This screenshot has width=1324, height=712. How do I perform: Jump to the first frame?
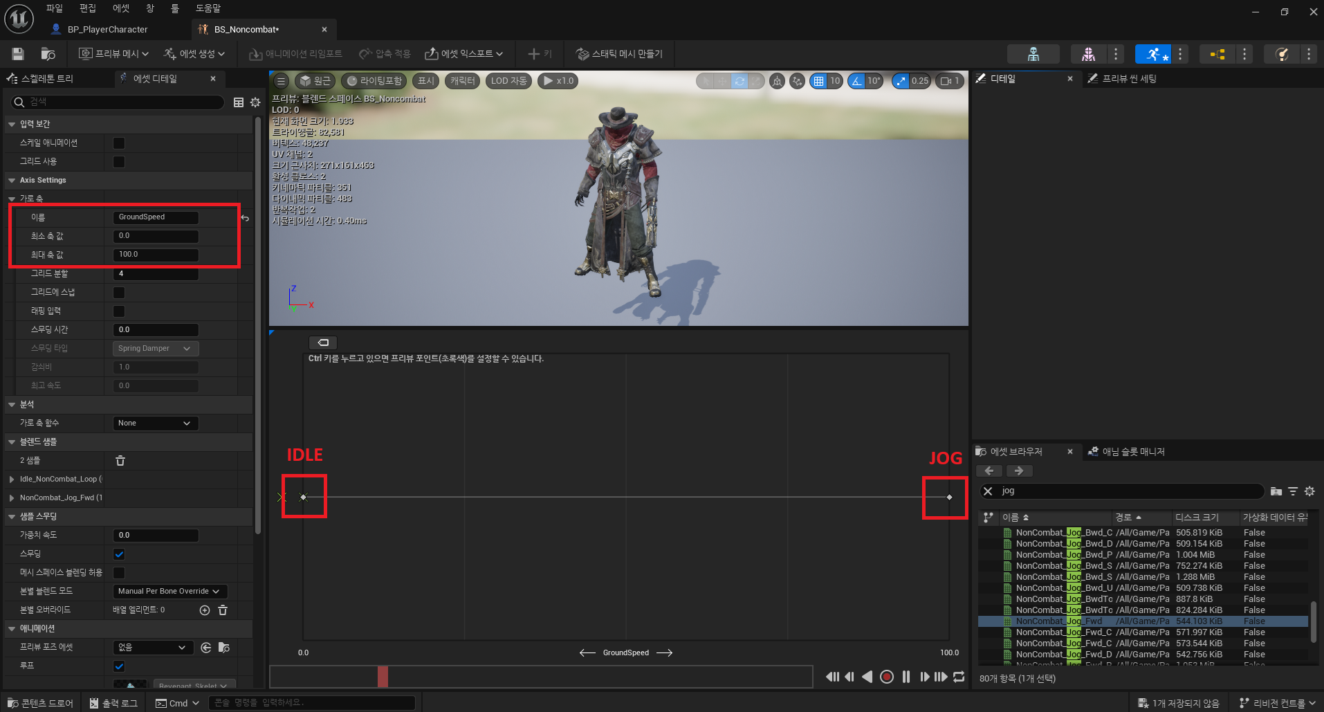(x=832, y=677)
